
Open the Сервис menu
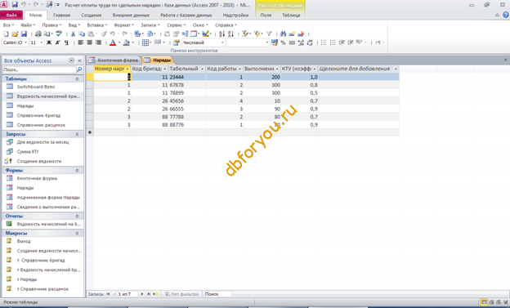pos(176,25)
